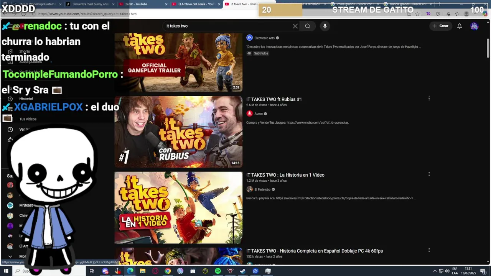Click the browser address bar URL
This screenshot has height=276, width=491.
tap(87, 14)
